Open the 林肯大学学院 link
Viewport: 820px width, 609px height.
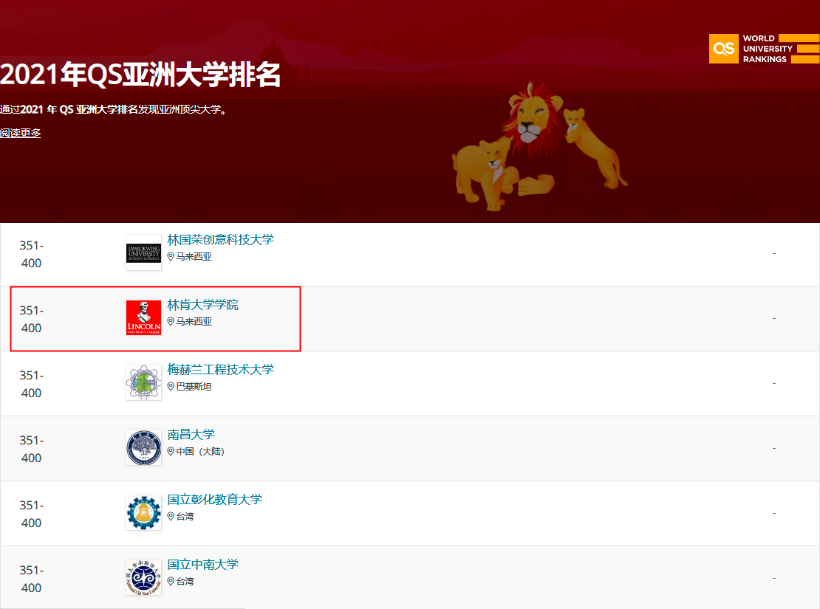click(x=202, y=305)
